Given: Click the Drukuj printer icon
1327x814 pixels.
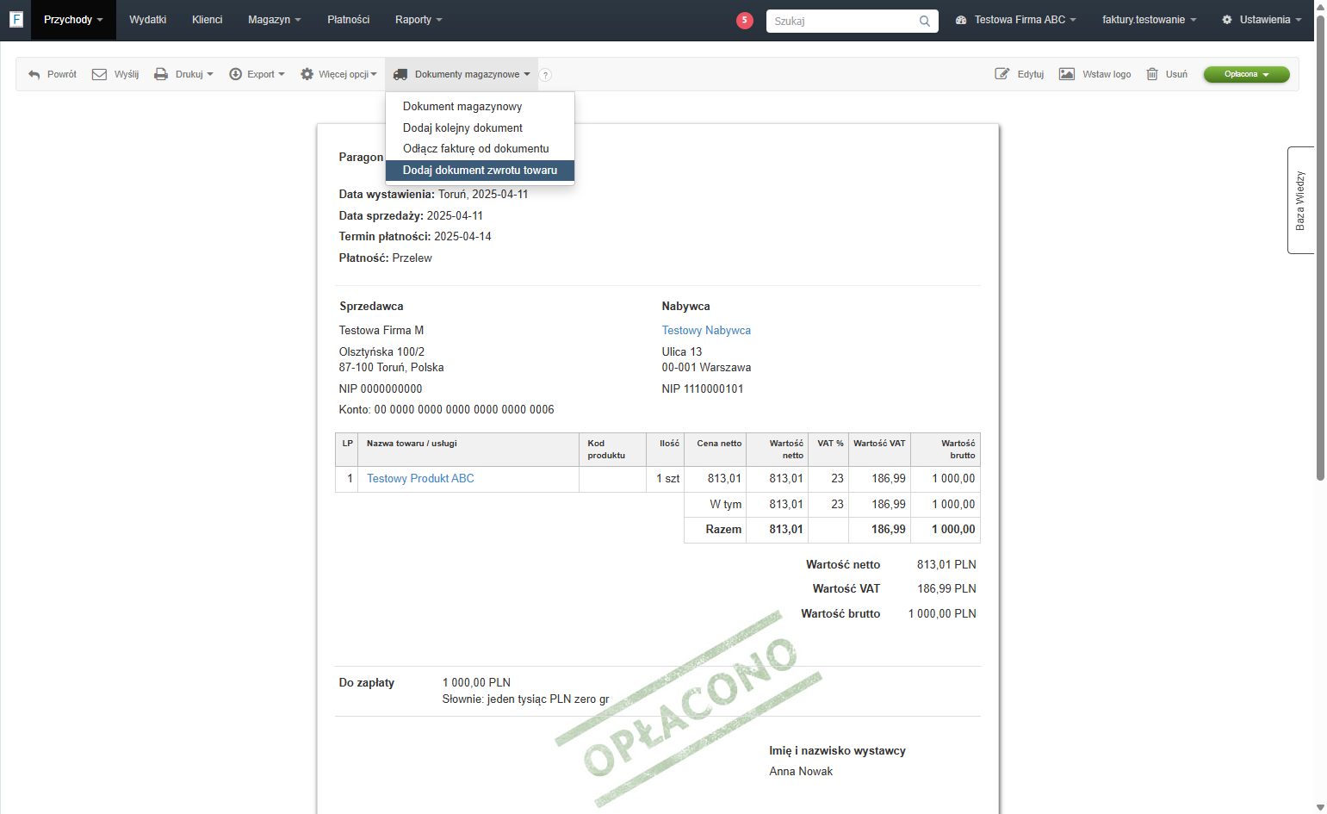Looking at the screenshot, I should coord(161,74).
